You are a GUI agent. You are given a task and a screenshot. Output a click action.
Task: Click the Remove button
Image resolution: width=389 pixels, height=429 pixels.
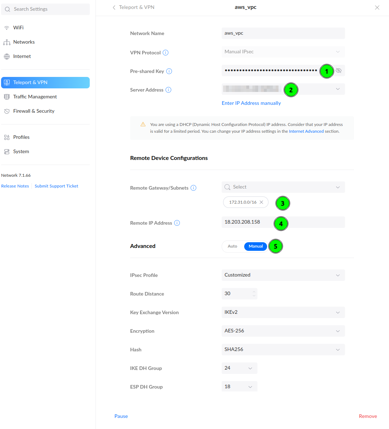[x=368, y=416]
